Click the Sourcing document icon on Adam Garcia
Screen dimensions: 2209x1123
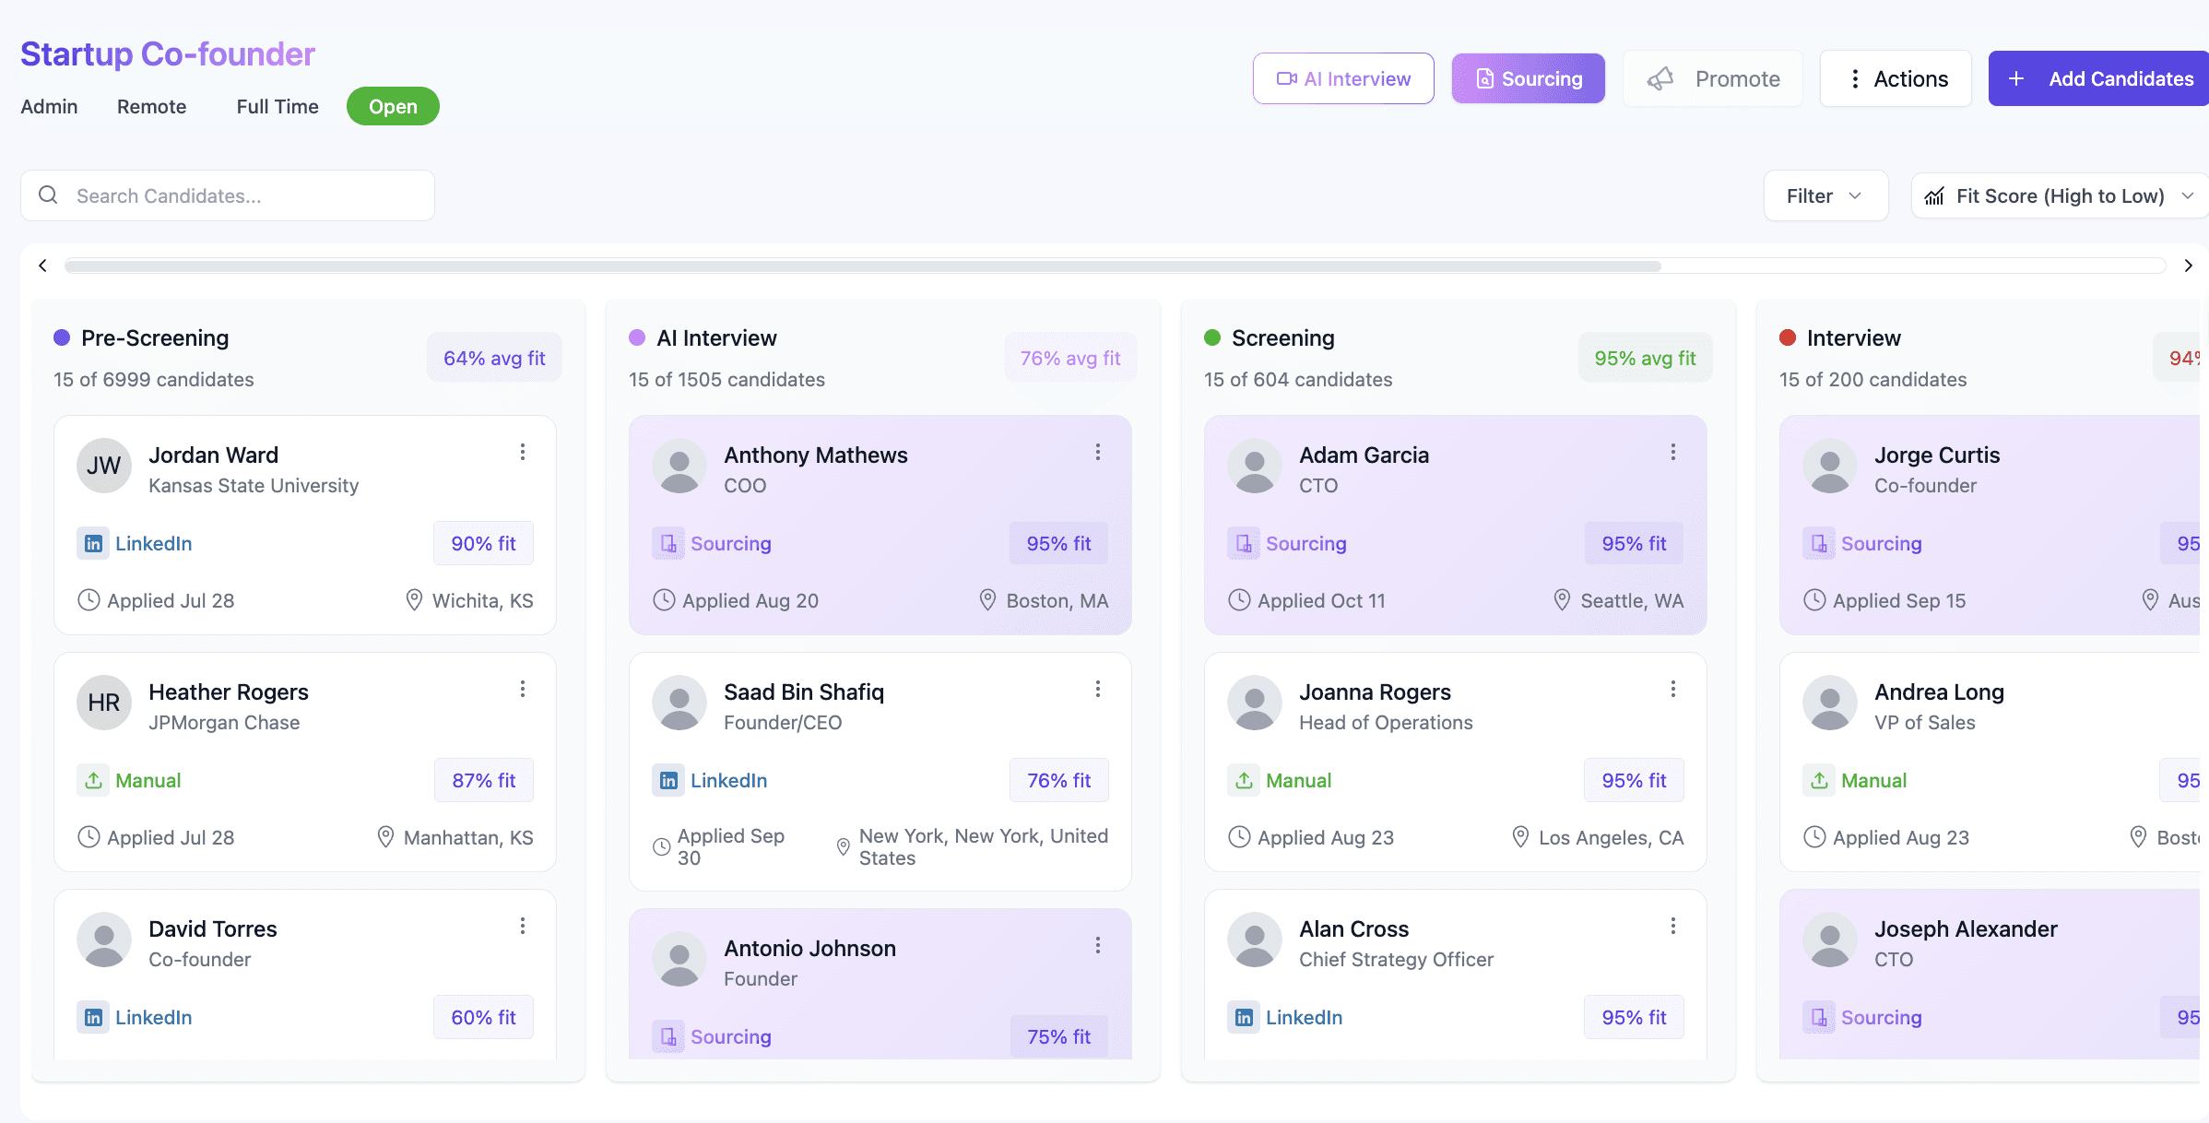(x=1244, y=543)
